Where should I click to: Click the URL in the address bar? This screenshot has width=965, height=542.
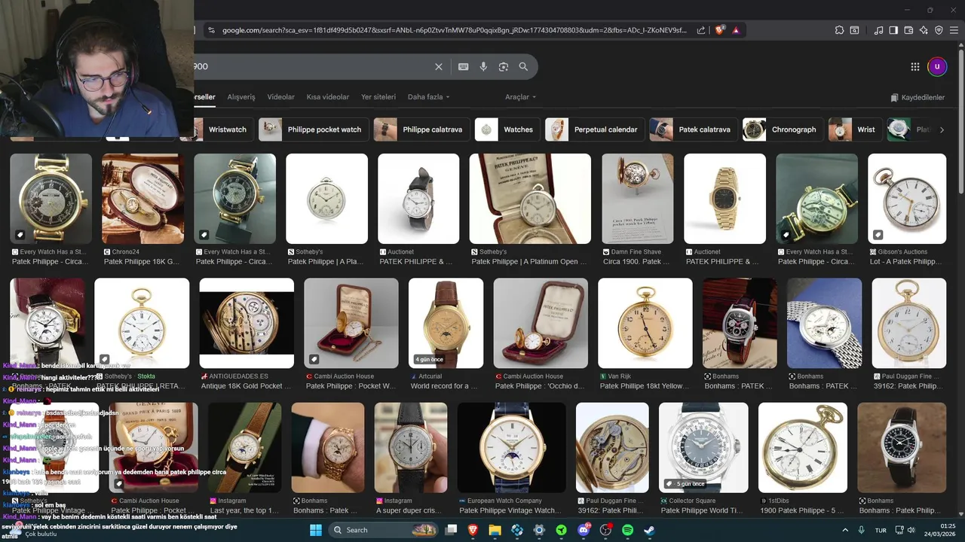tap(455, 30)
